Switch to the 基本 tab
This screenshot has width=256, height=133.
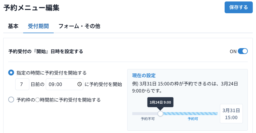coord(13,26)
